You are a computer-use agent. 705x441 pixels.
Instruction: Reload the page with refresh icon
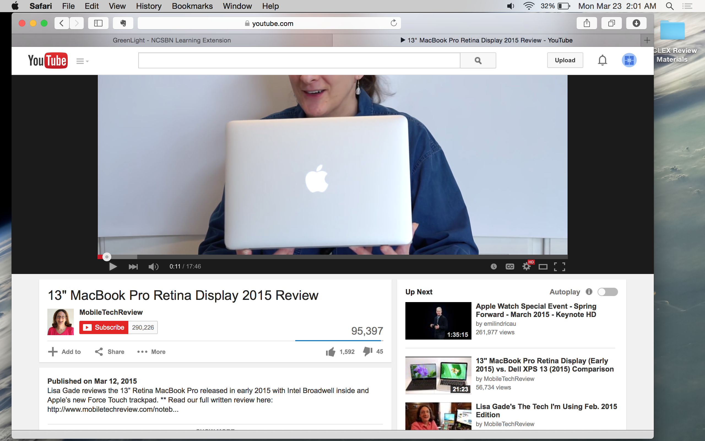coord(394,23)
